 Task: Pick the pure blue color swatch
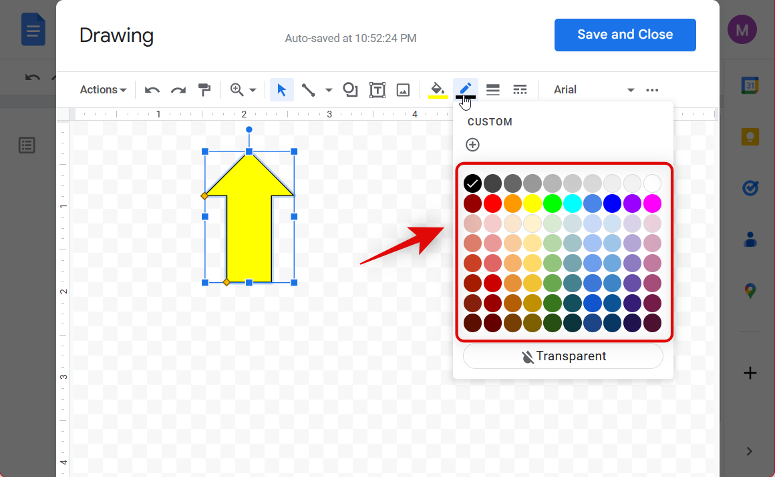(x=613, y=203)
